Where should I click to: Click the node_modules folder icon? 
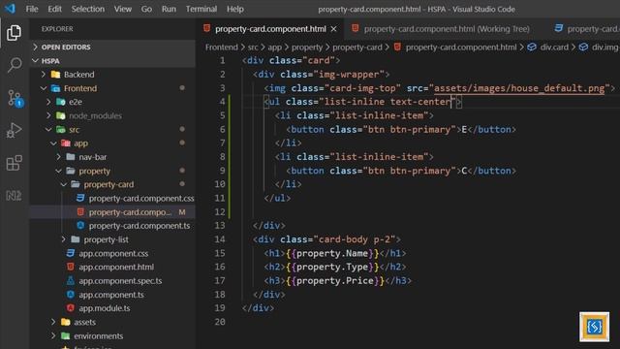pos(60,115)
